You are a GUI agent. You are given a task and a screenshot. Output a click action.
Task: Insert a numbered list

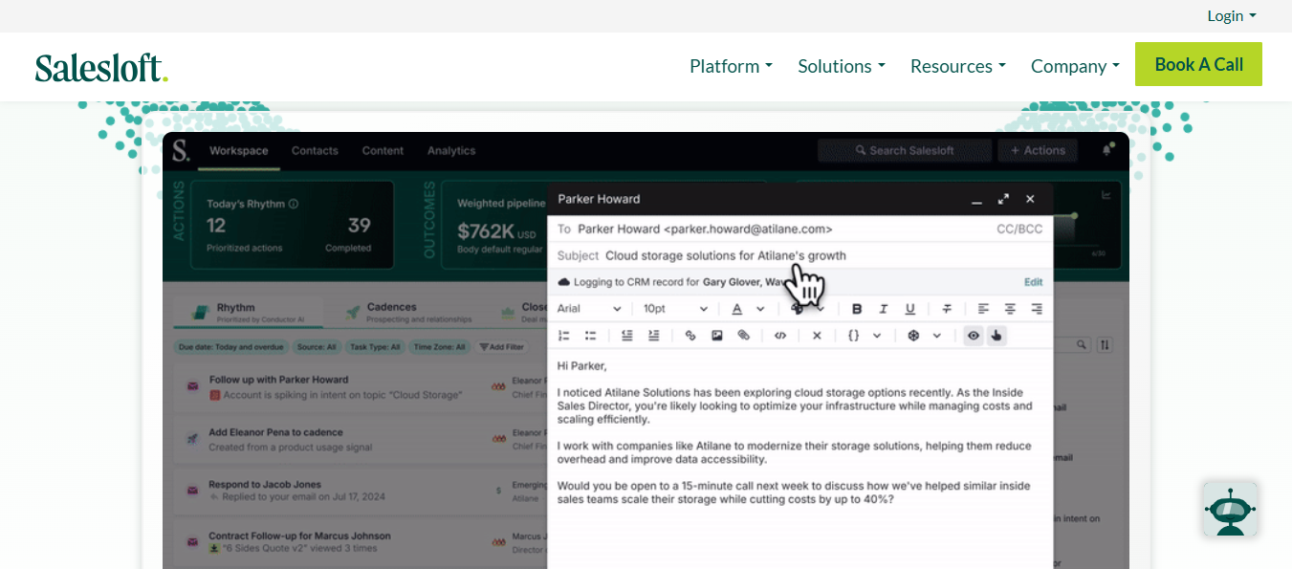point(564,336)
